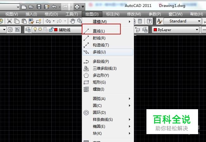Screen dimensions: 206x142
Task: Activate the Pan hand tool
Action: pos(72,21)
